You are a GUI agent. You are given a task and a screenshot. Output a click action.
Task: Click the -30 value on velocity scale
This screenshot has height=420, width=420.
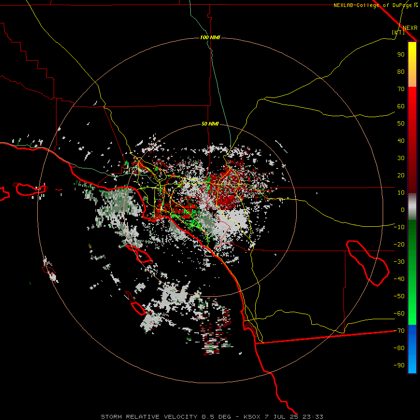point(399,262)
